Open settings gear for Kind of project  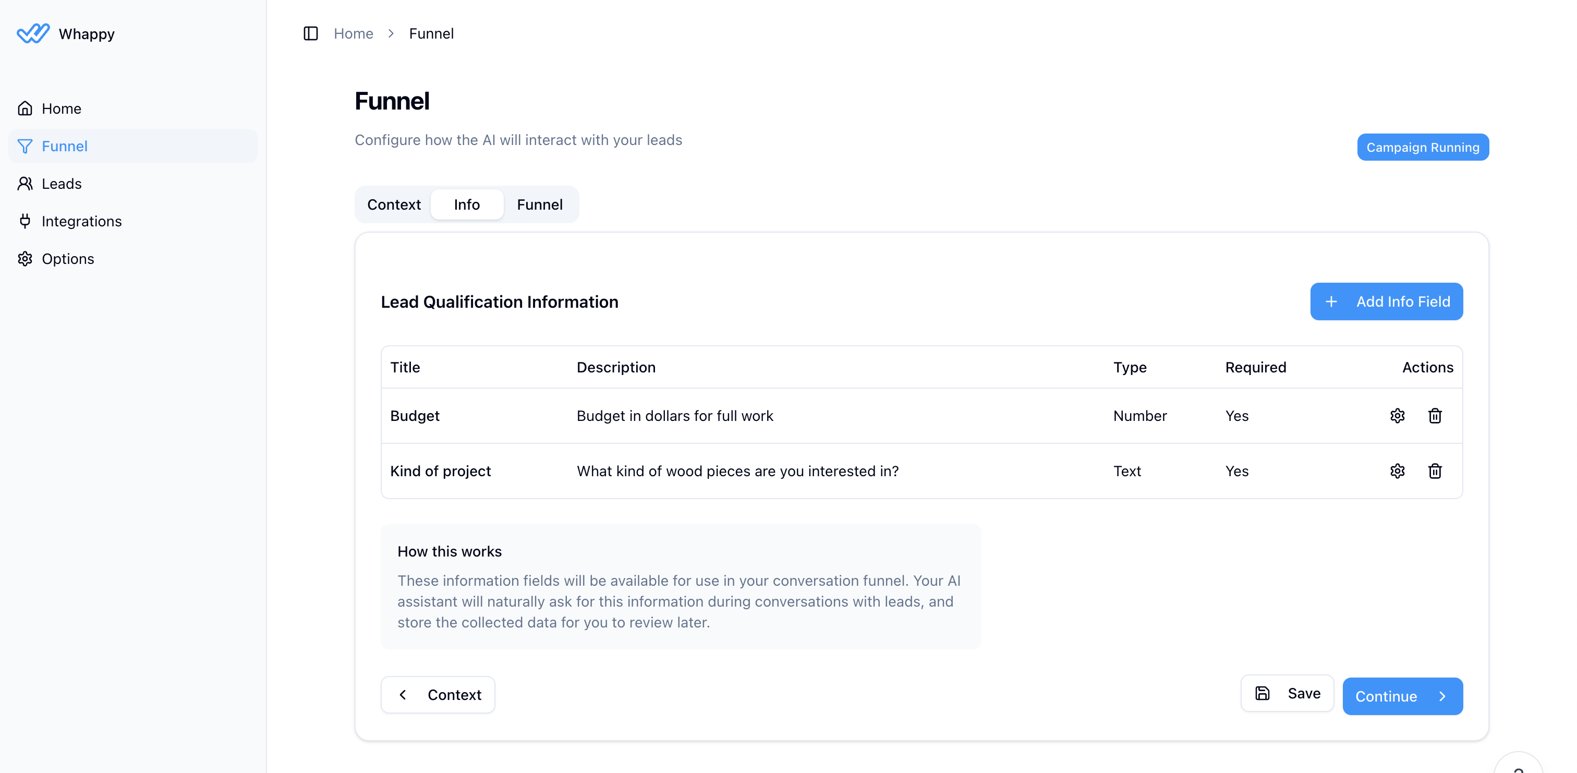(1398, 471)
